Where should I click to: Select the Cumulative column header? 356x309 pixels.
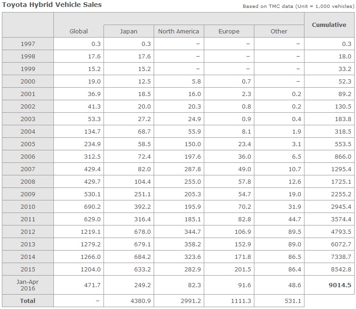(329, 25)
